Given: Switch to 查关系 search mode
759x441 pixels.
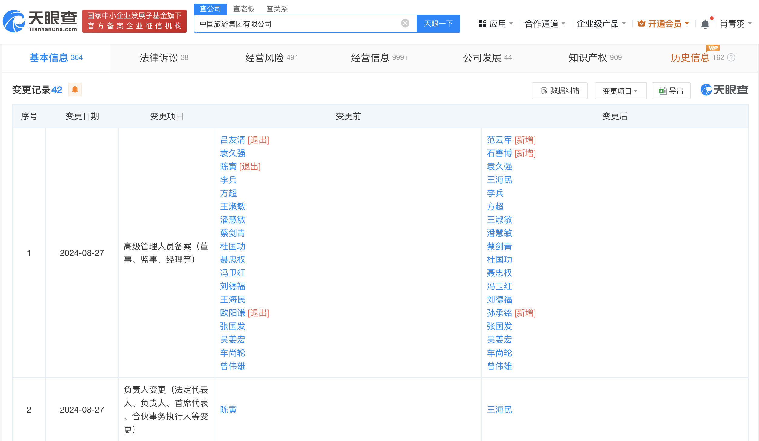Looking at the screenshot, I should [x=277, y=9].
